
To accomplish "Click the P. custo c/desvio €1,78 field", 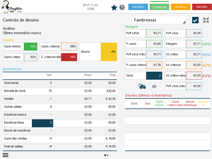I will click(x=154, y=65).
